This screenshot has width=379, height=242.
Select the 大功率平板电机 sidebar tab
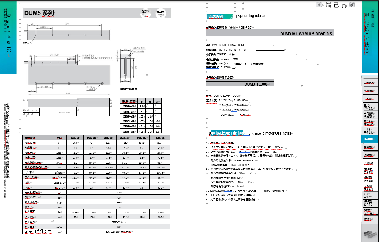pos(369,131)
